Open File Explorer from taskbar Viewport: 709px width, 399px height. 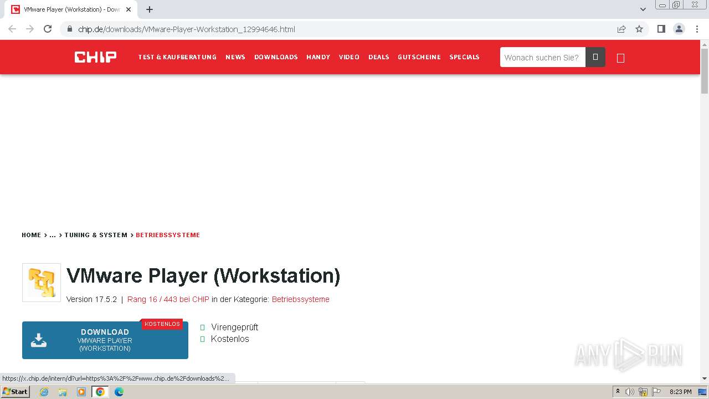pos(63,392)
